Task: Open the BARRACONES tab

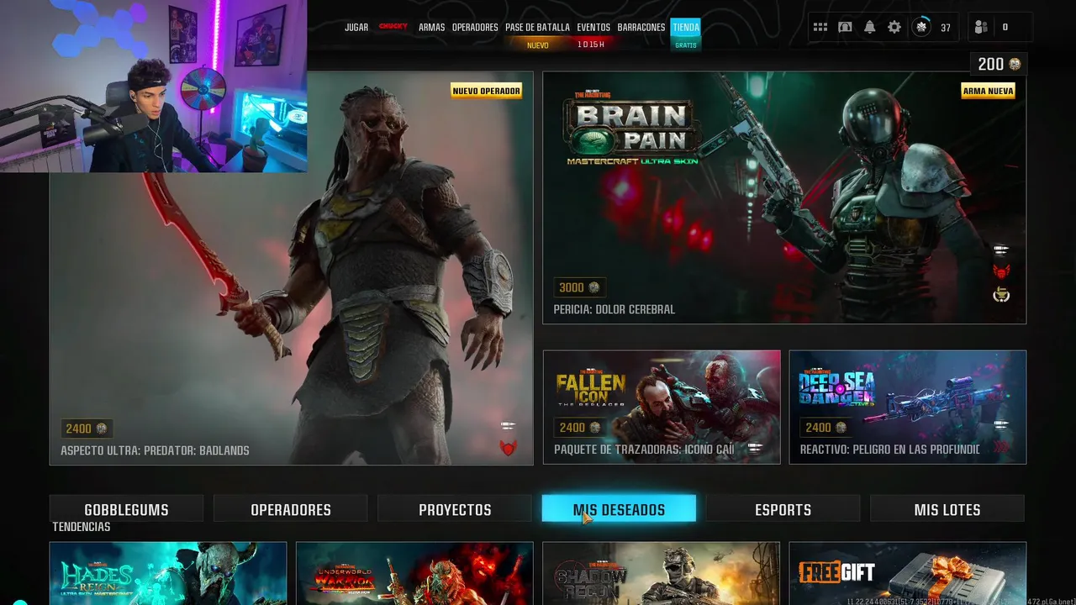Action: click(641, 27)
